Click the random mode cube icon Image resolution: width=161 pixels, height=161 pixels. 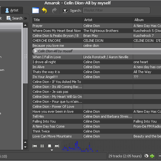coord(147,156)
